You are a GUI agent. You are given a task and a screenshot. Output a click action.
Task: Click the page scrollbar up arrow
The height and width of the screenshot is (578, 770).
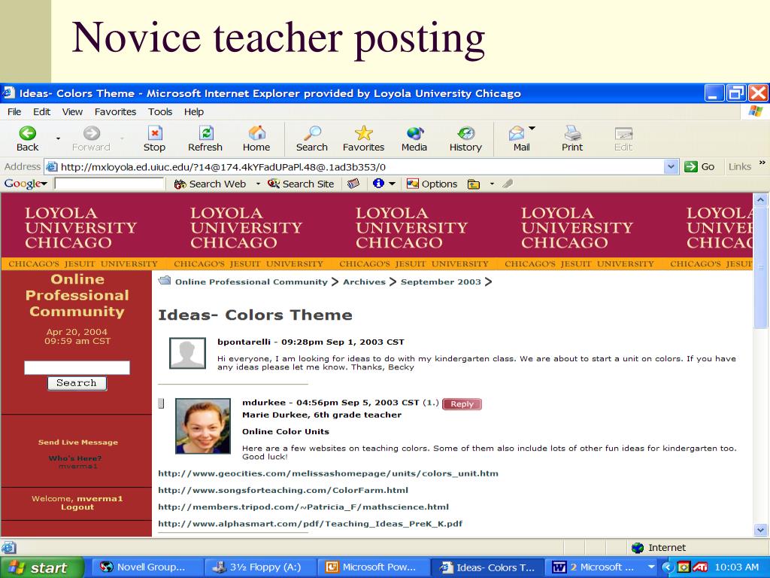tap(761, 199)
